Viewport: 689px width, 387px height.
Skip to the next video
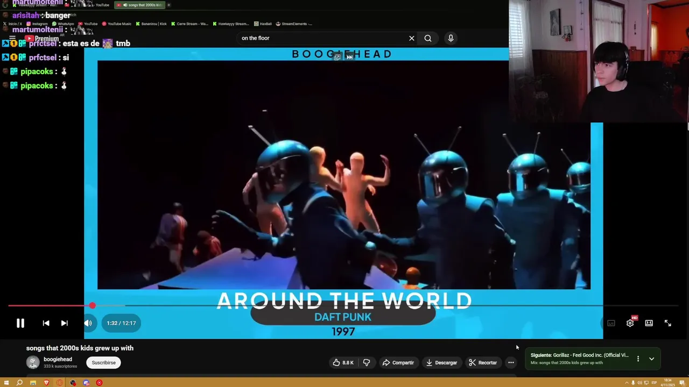pos(64,323)
